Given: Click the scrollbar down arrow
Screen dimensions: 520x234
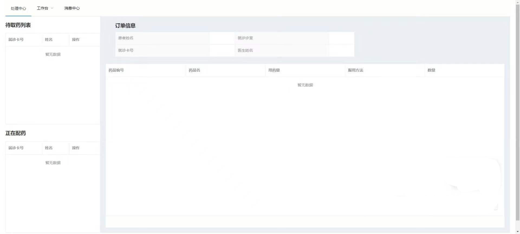Looking at the screenshot, I should (x=518, y=232).
